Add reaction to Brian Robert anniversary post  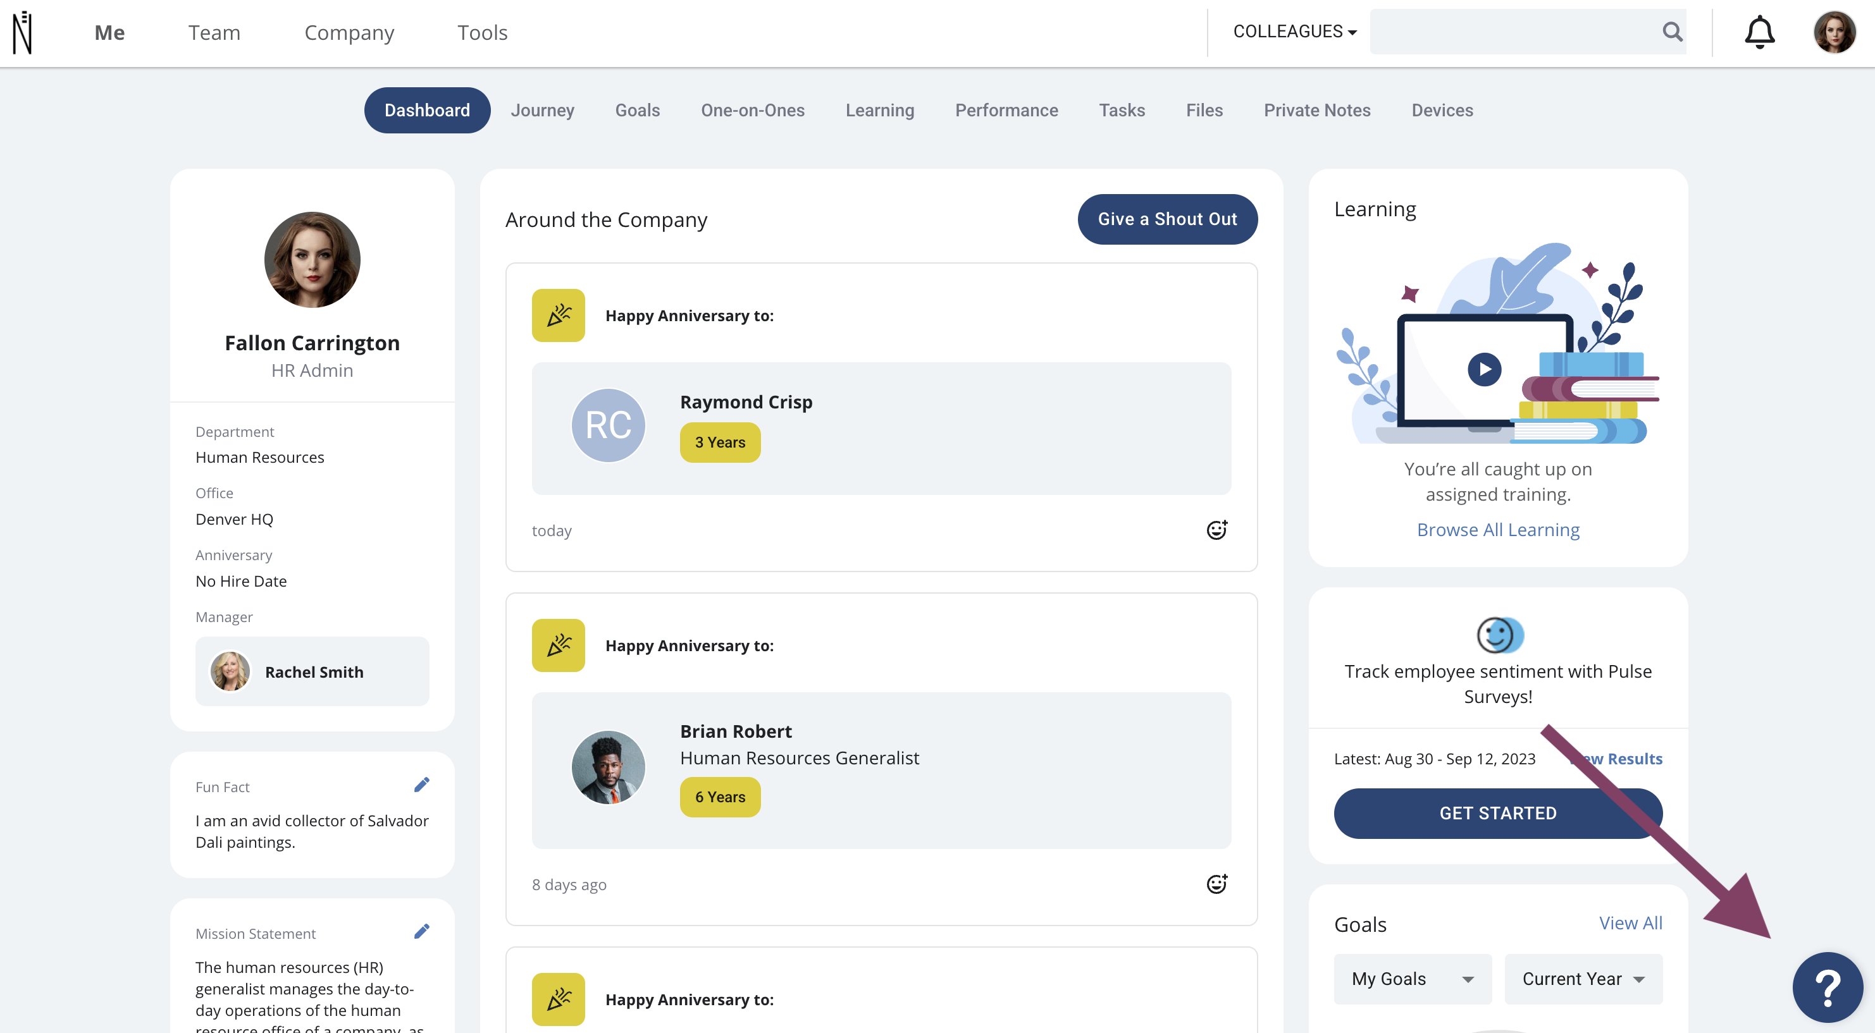click(x=1216, y=884)
